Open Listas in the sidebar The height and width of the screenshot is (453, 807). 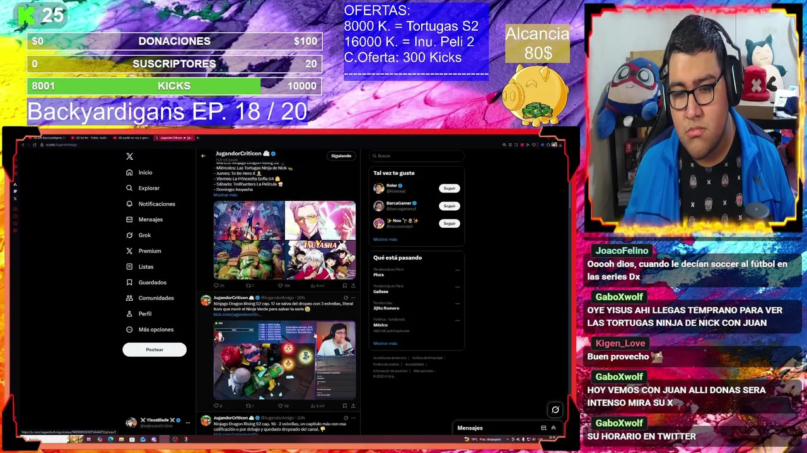pyautogui.click(x=140, y=267)
